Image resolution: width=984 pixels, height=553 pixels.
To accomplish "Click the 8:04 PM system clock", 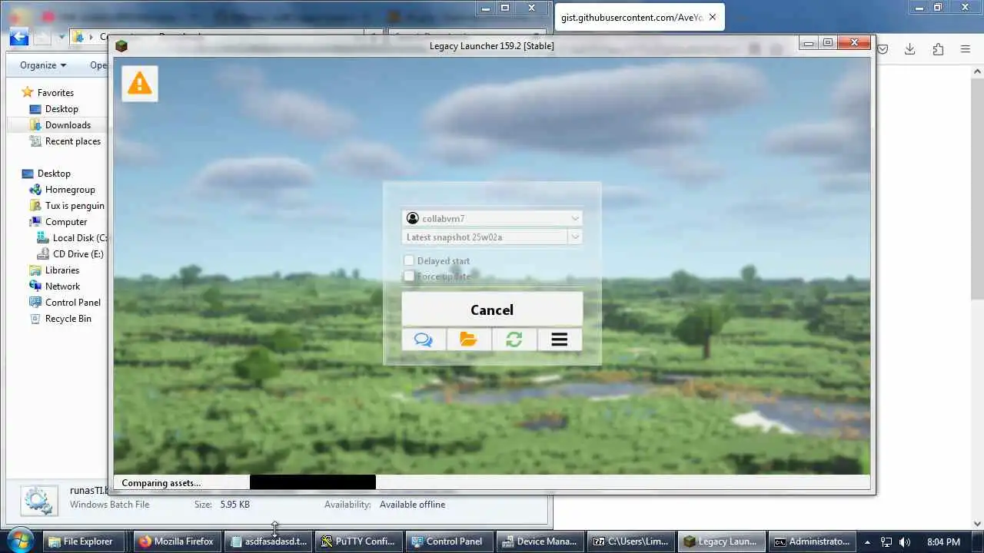I will pos(943,541).
